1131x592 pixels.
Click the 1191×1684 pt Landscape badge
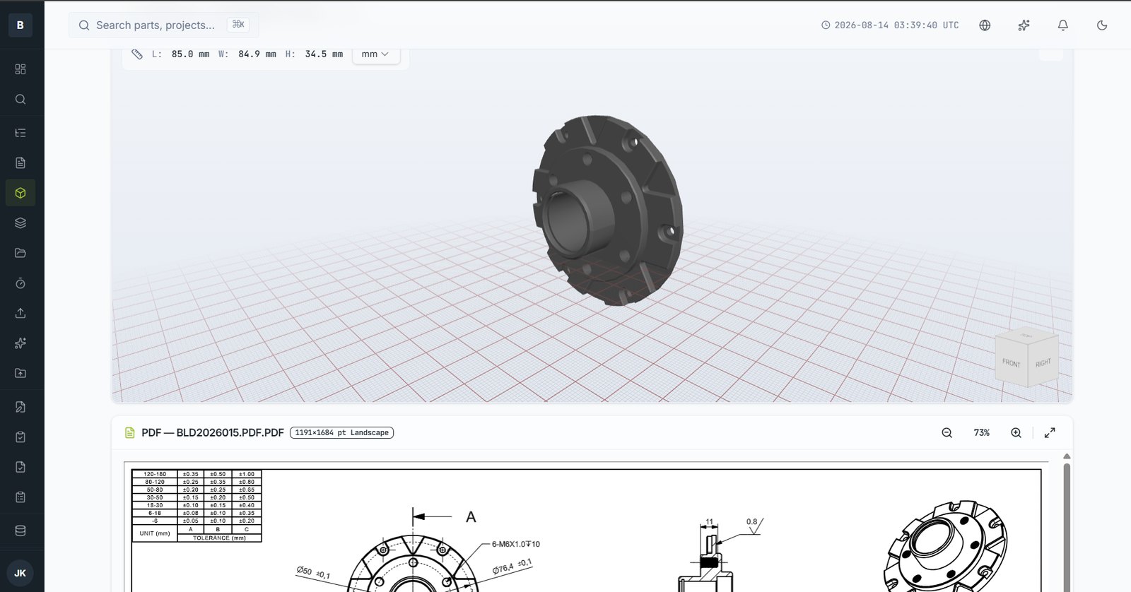click(x=341, y=432)
